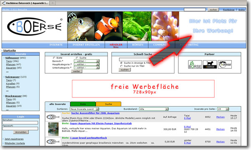Open 'Super Aquarium Mit Eheim Pumpe' listing
The image size is (251, 150).
click(x=101, y=123)
